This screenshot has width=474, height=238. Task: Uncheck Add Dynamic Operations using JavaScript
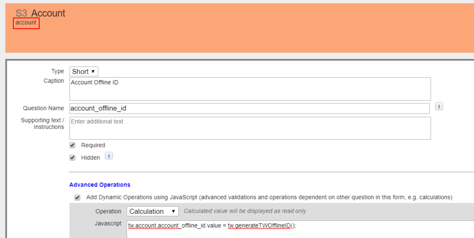[x=78, y=198]
